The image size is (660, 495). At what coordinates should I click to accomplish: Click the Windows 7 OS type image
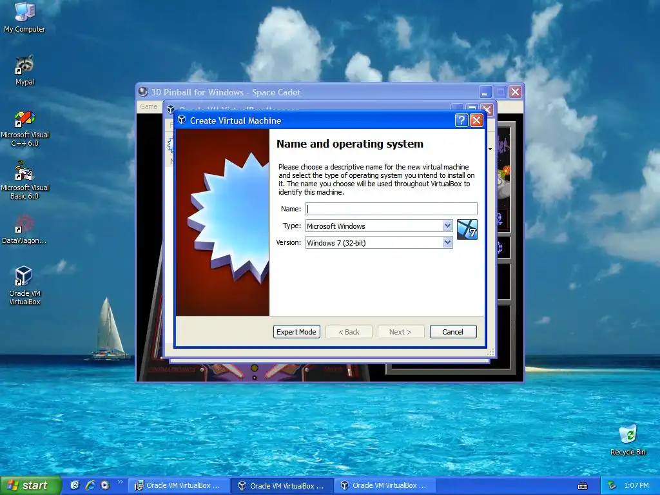(x=467, y=229)
